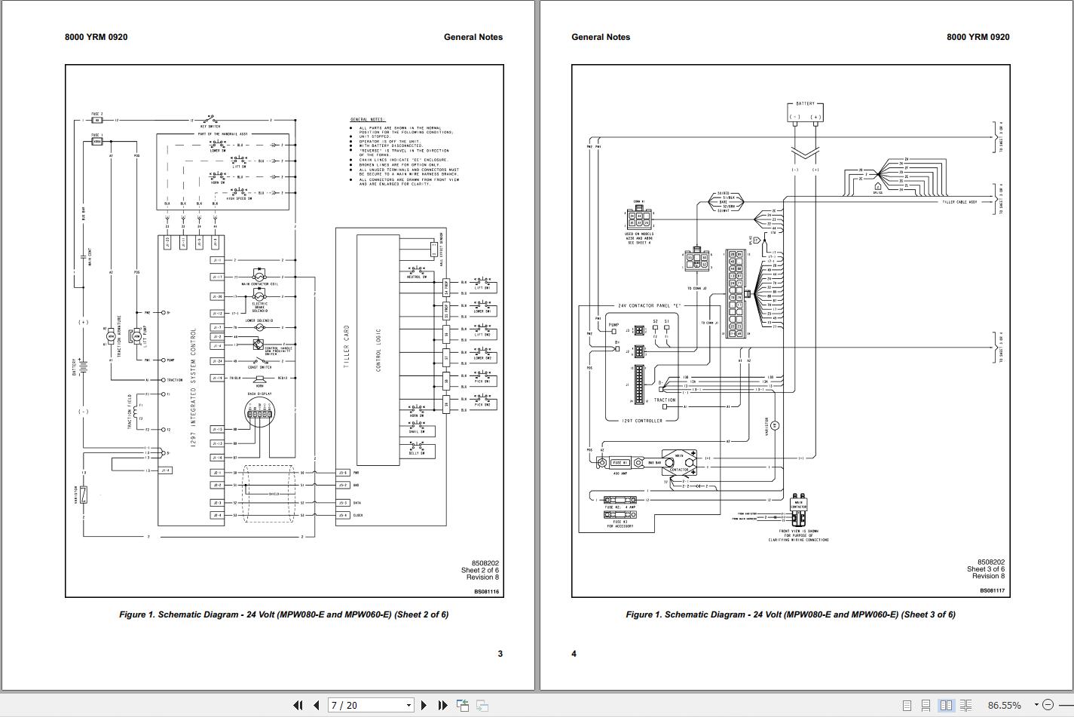Click the 86.55% zoom percentage value
This screenshot has height=717, width=1074.
click(x=1004, y=706)
